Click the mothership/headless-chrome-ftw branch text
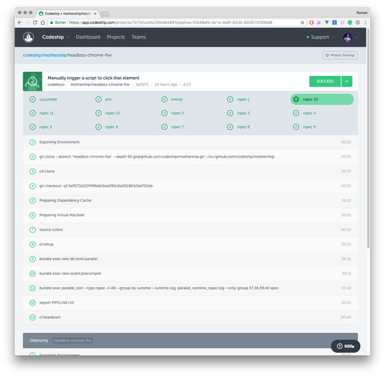The image size is (385, 376). click(100, 84)
